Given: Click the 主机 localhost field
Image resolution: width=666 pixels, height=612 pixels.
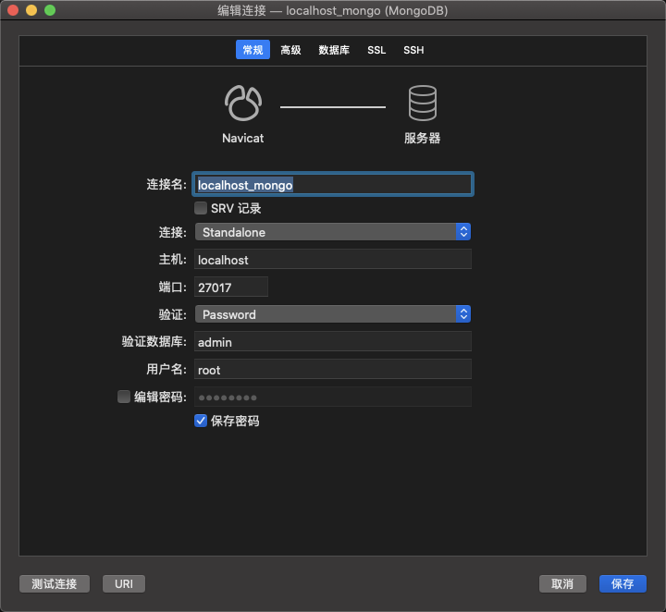Looking at the screenshot, I should point(333,260).
